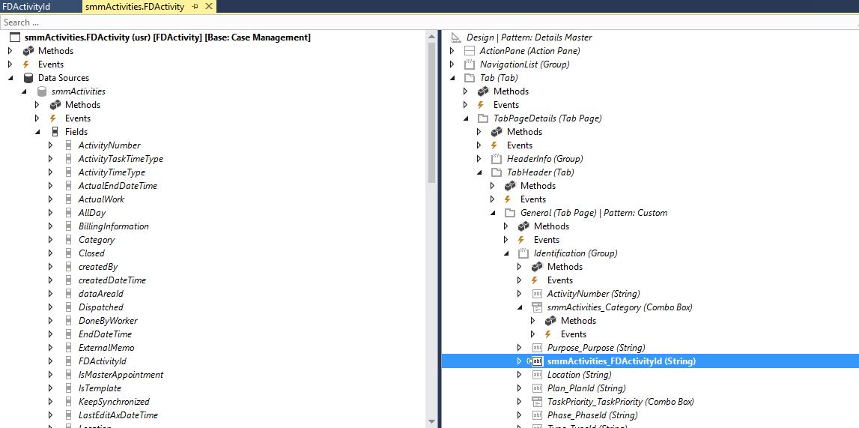
Task: Collapse the Data Sources node
Action: point(10,78)
